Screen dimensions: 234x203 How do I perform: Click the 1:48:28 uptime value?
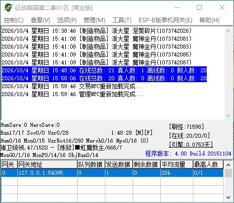122,133
